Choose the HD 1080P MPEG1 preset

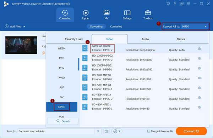pos(144,68)
